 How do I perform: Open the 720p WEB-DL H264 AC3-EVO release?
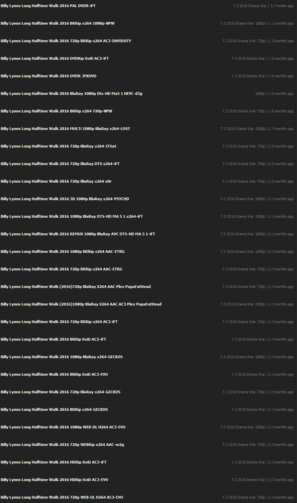[62, 497]
